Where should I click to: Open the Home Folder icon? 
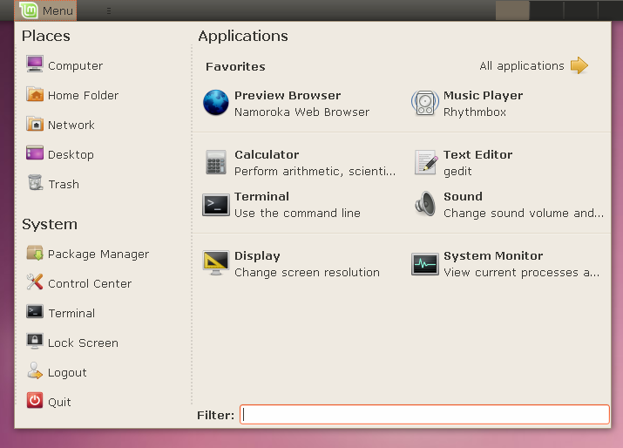35,94
